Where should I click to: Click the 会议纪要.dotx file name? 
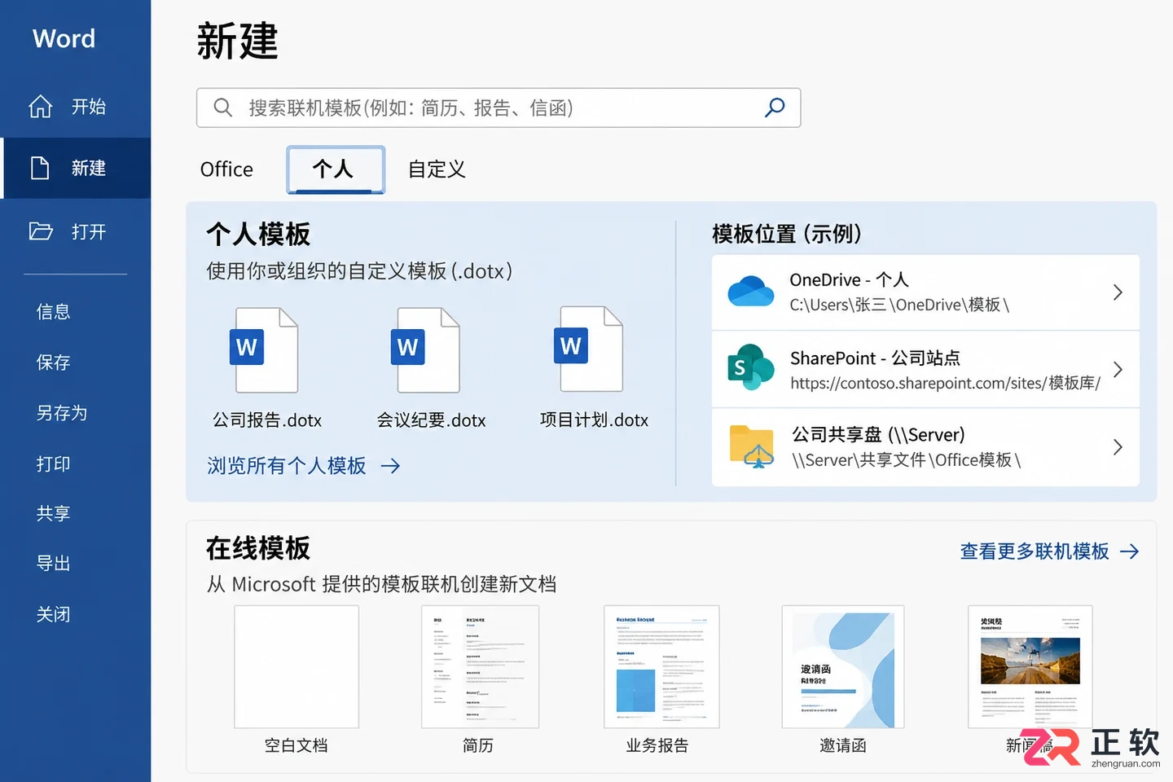point(431,420)
